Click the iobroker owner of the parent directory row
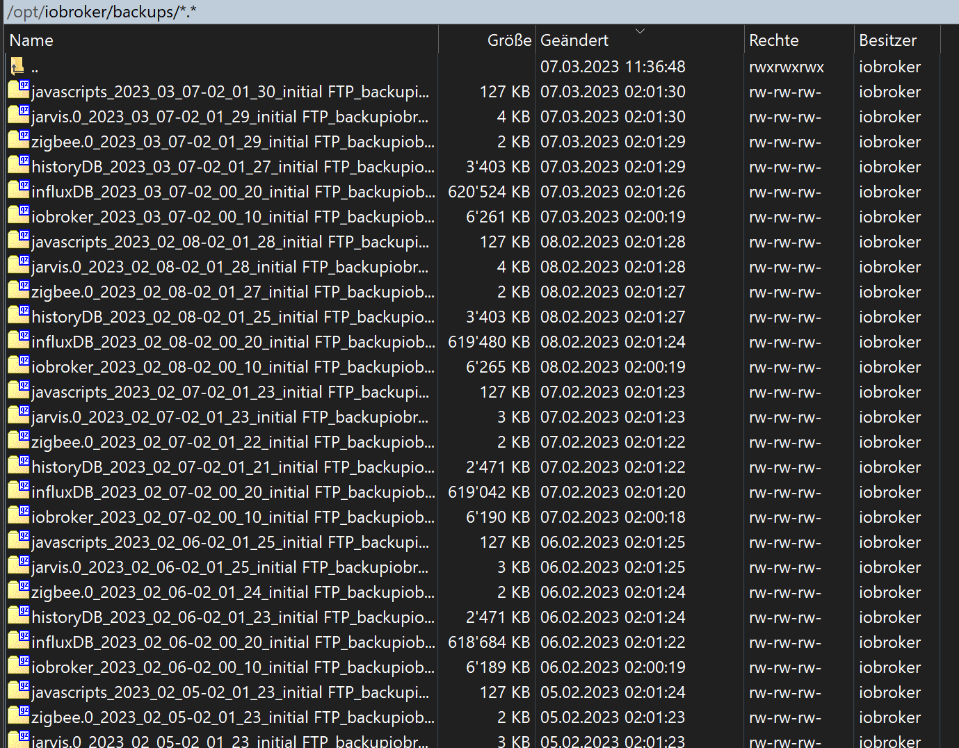The image size is (959, 748). tap(889, 67)
